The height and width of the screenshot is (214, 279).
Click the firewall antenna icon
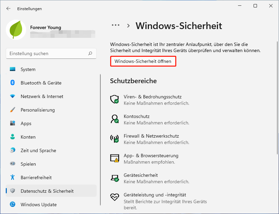pyautogui.click(x=114, y=138)
